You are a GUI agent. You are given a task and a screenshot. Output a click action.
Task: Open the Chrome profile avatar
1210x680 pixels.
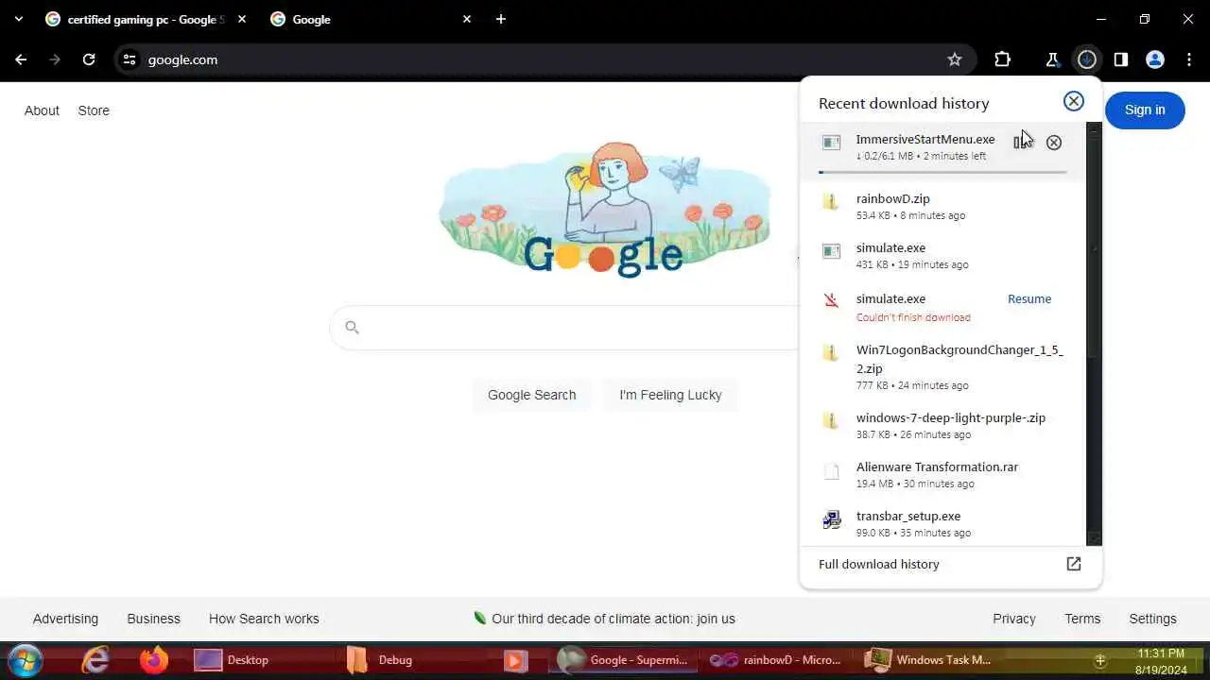pos(1155,59)
